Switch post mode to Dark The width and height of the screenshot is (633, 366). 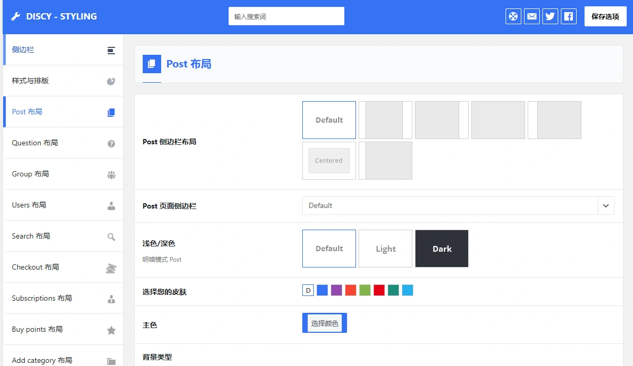441,248
